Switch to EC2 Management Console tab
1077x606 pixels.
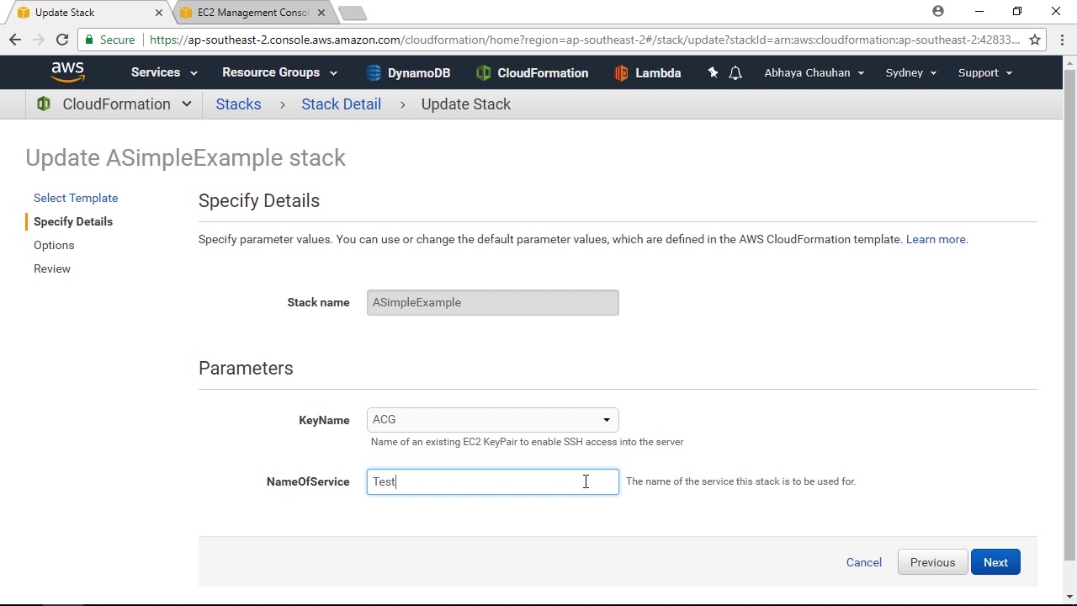(253, 13)
